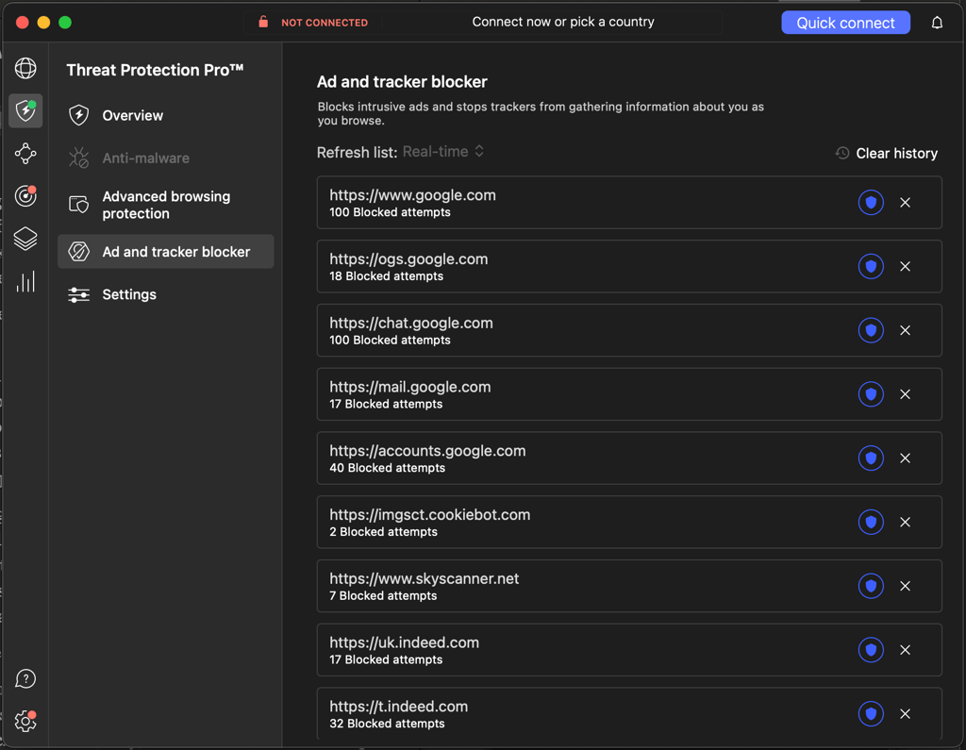Remove https://t.indeed.com entry with X
This screenshot has width=966, height=750.
905,713
